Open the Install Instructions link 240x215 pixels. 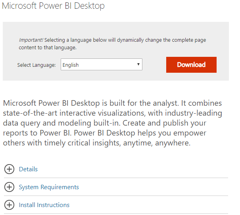click(44, 205)
